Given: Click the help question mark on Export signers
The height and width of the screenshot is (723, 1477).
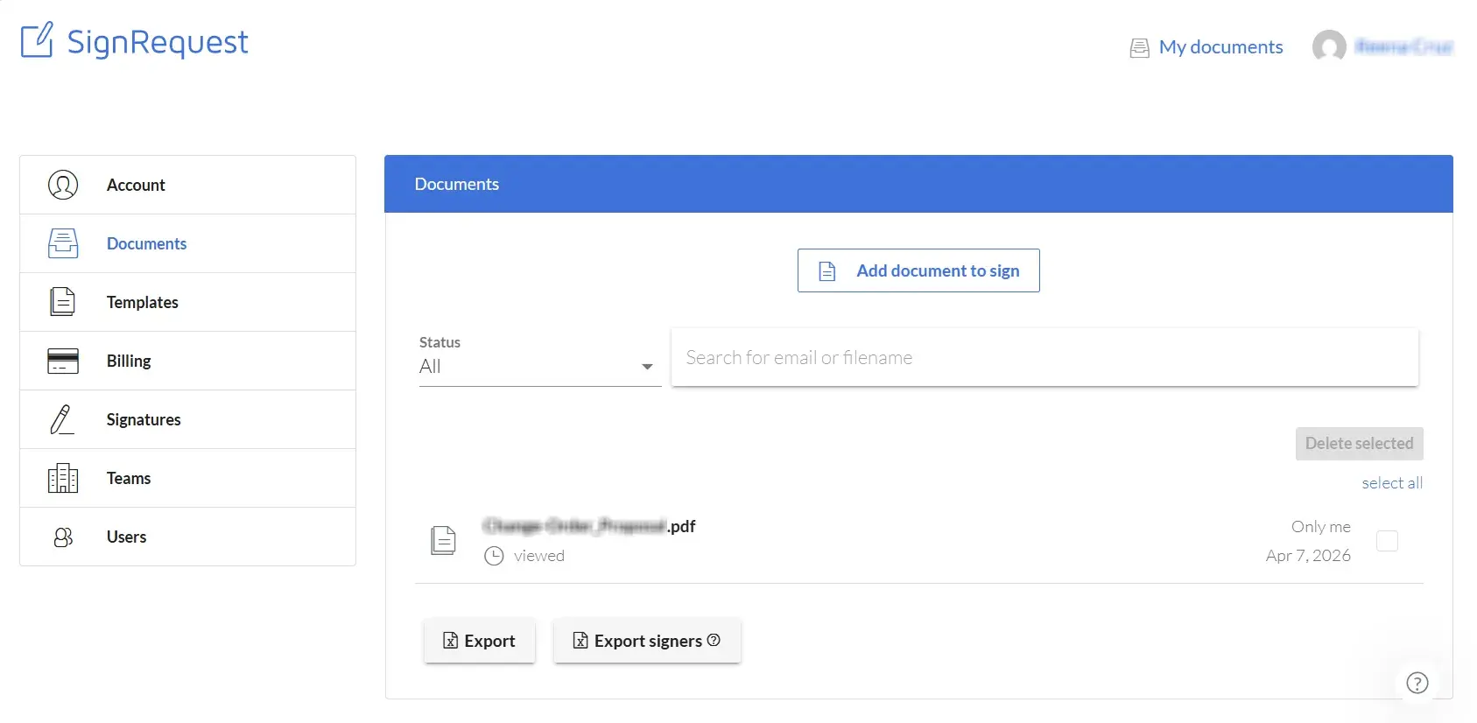Looking at the screenshot, I should coord(714,640).
